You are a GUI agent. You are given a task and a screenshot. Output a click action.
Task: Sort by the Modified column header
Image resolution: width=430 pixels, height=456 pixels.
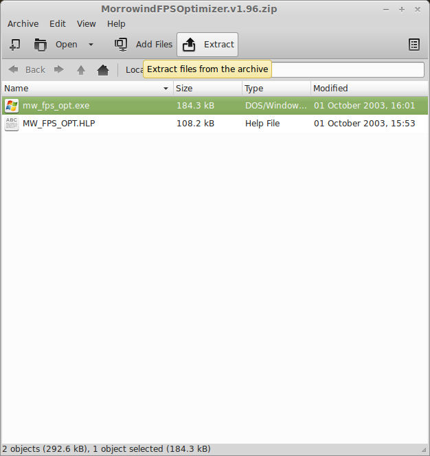[370, 89]
